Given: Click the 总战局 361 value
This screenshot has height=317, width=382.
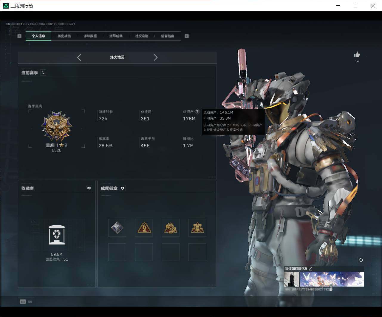Looking at the screenshot, I should 145,119.
